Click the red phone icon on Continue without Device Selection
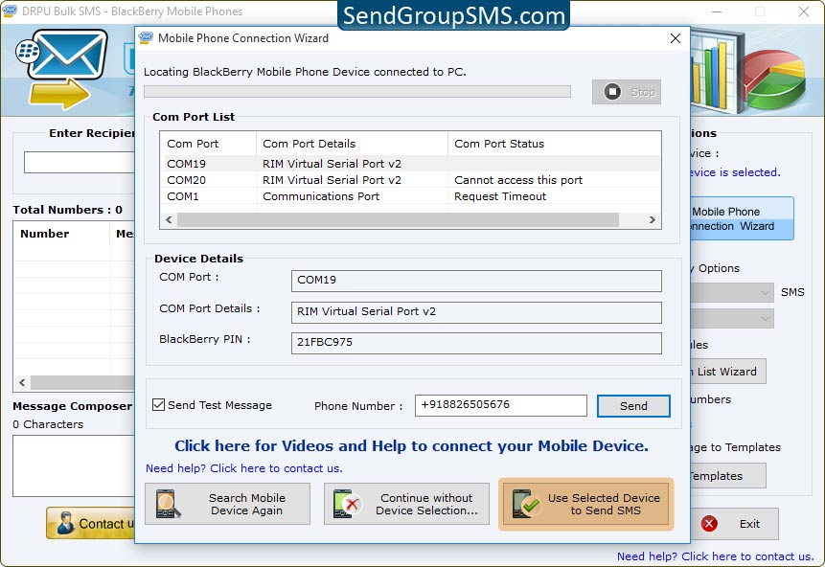The height and width of the screenshot is (567, 825). [x=349, y=503]
